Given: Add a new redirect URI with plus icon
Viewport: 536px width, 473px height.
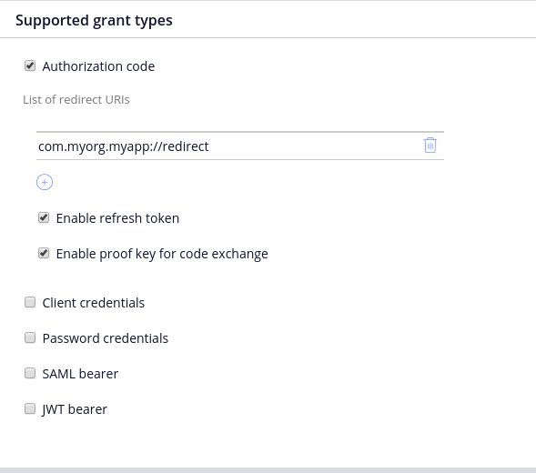Looking at the screenshot, I should (45, 182).
